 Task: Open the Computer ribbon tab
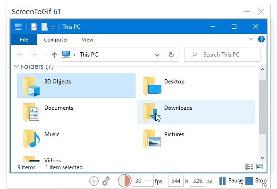pos(56,40)
